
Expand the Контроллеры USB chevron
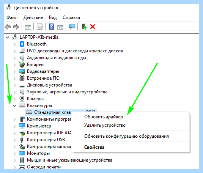click(x=15, y=140)
